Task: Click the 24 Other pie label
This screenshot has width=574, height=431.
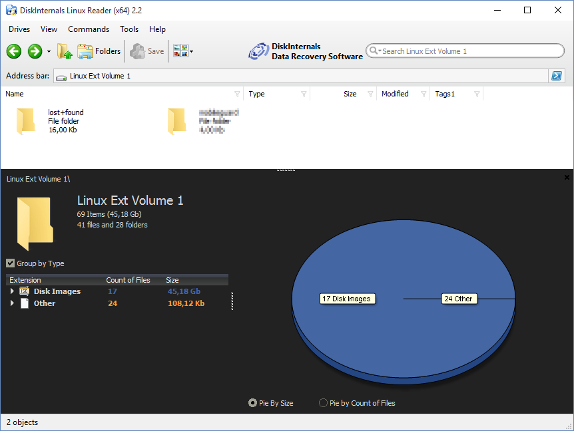Action: pyautogui.click(x=459, y=299)
